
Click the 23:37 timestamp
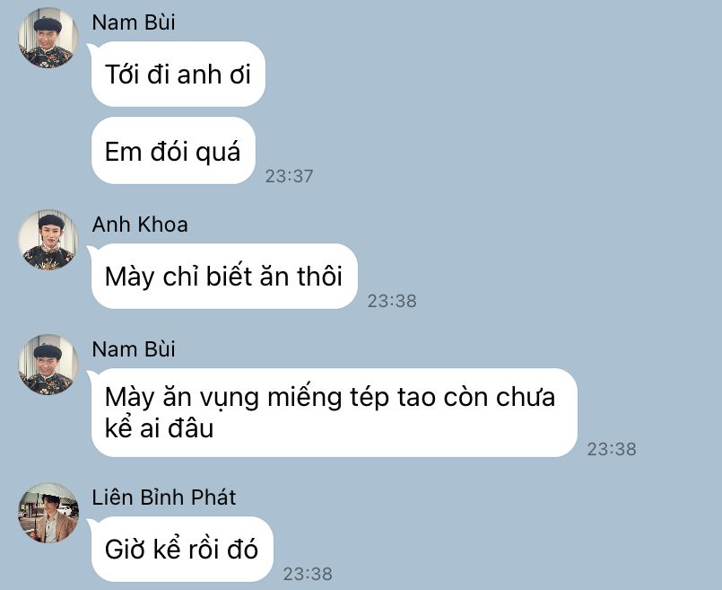pos(289,176)
